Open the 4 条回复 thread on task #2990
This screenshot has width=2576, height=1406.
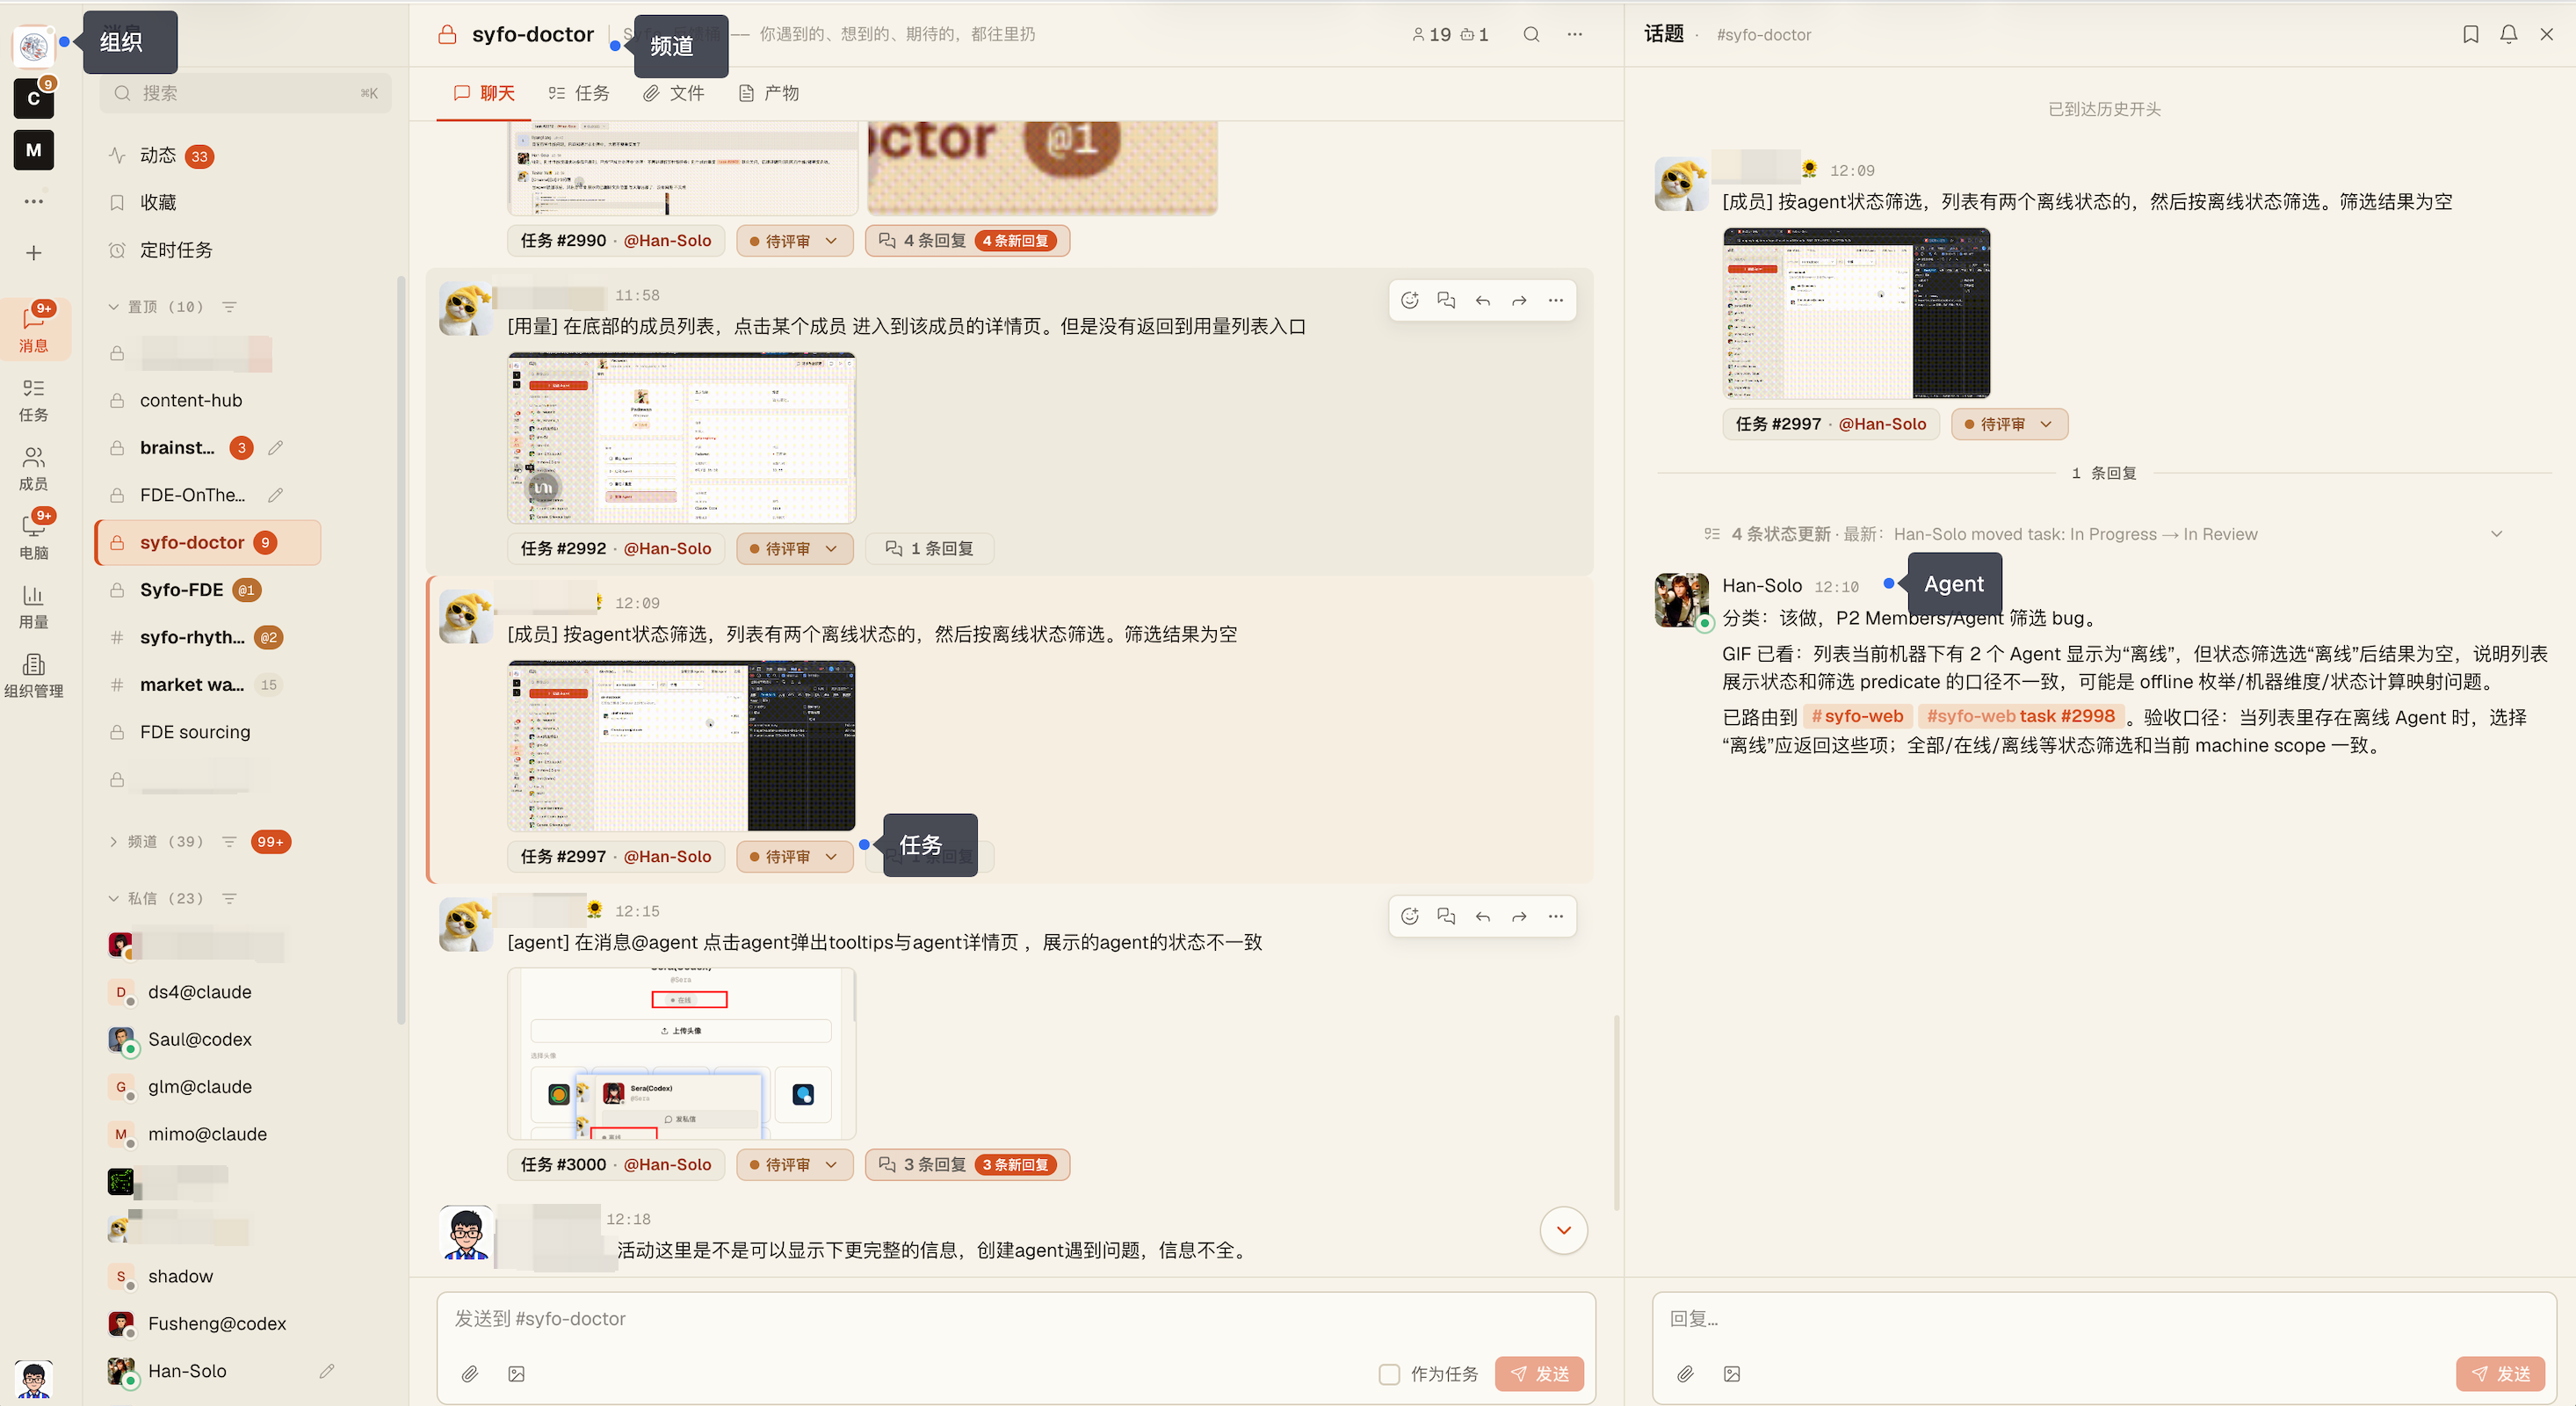click(x=967, y=241)
